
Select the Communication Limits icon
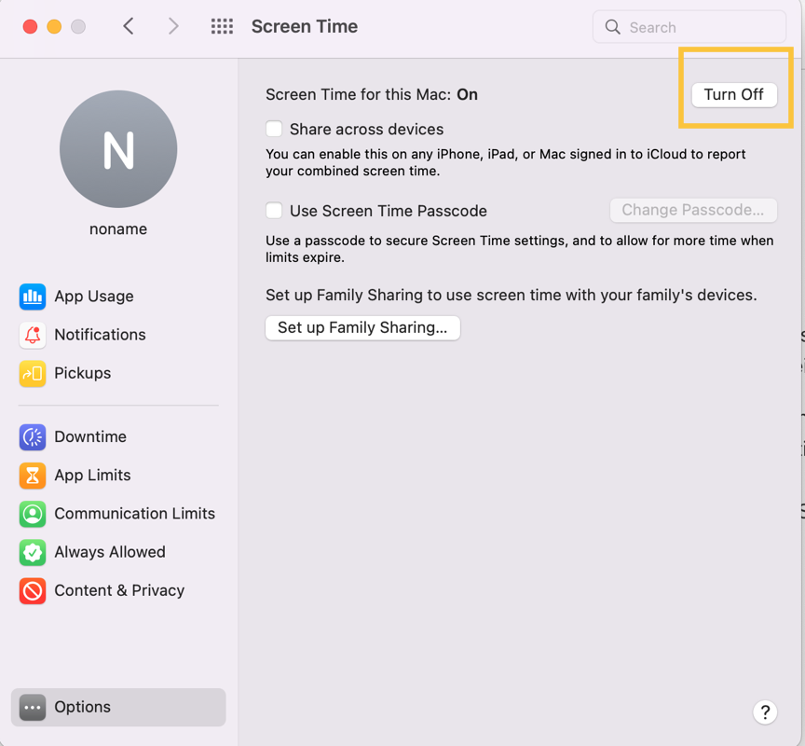(33, 514)
